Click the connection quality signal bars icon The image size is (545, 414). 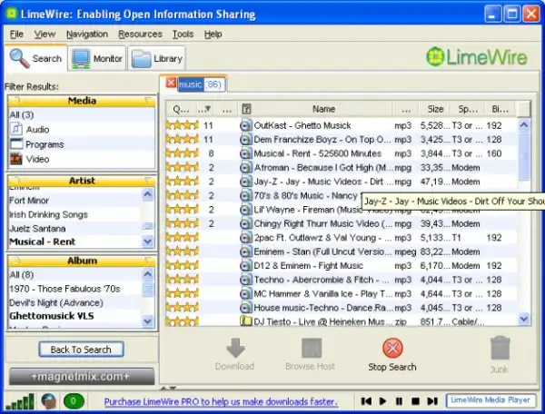(x=20, y=400)
